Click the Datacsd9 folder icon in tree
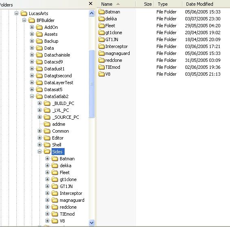Viewport: 230px width, 227px height. click(39, 62)
